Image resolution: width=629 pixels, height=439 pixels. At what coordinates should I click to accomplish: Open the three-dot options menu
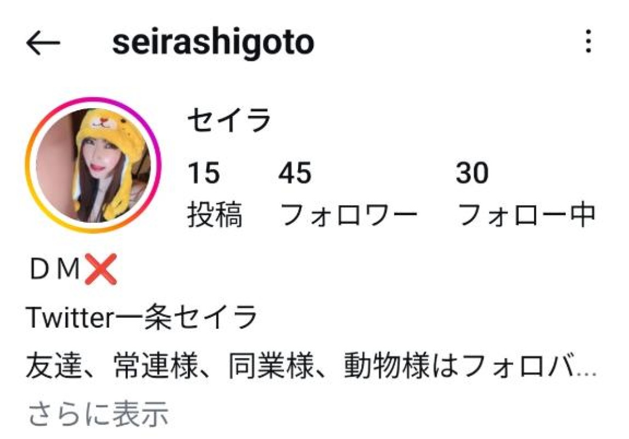(x=588, y=41)
